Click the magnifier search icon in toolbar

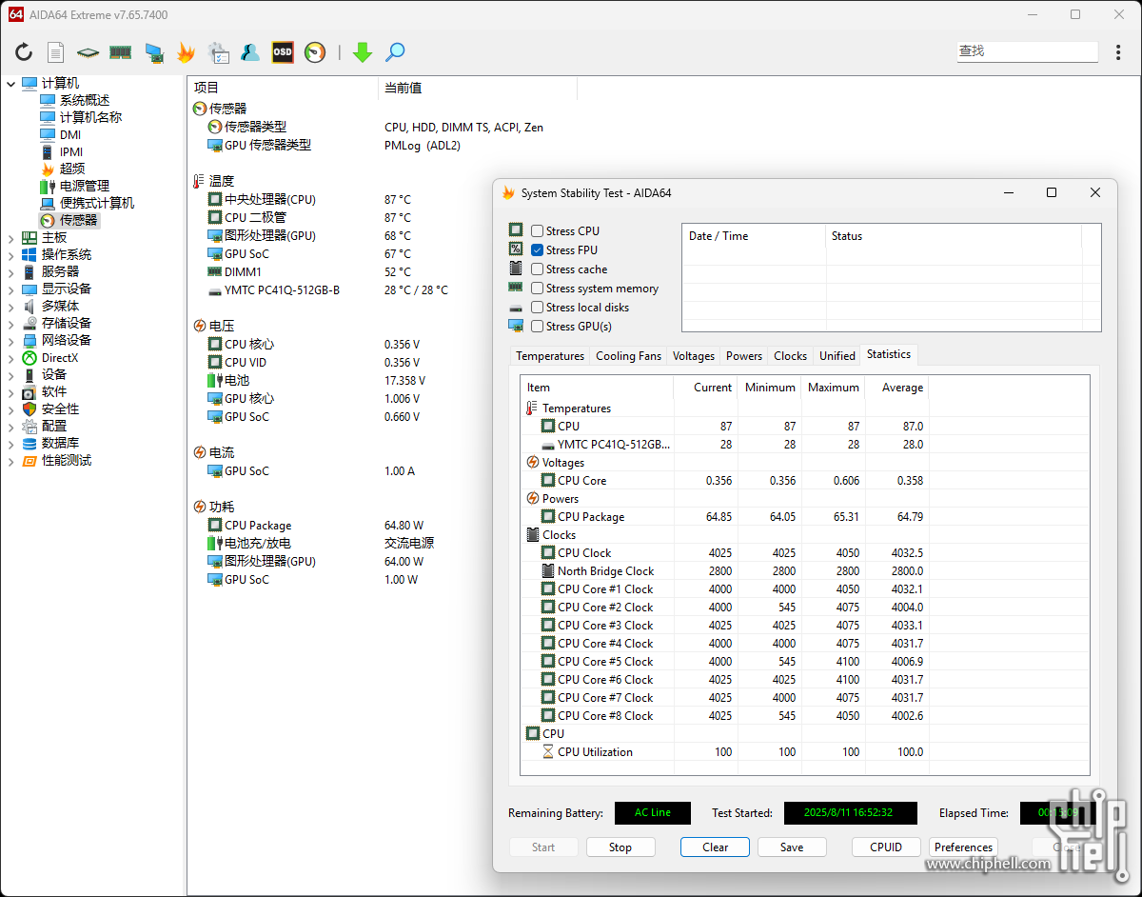(395, 52)
